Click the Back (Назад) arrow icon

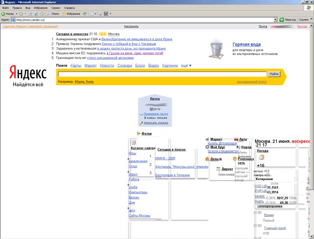tap(3, 14)
